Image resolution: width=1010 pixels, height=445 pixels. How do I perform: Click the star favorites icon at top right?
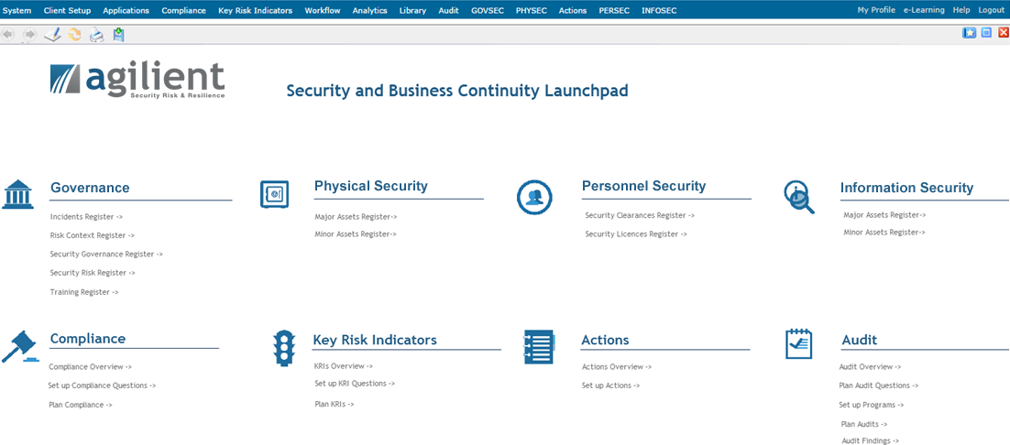coord(970,33)
